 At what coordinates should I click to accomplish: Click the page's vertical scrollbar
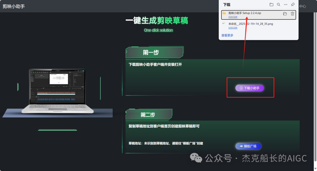pos(315,87)
